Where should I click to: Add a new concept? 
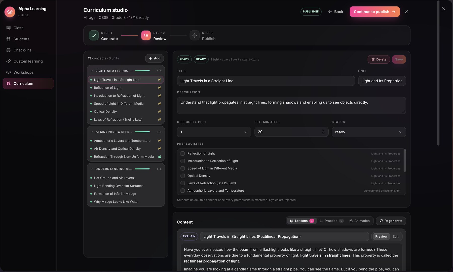point(155,58)
